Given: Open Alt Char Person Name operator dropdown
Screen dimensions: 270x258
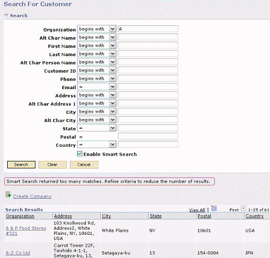Looking at the screenshot, I should point(97,62).
